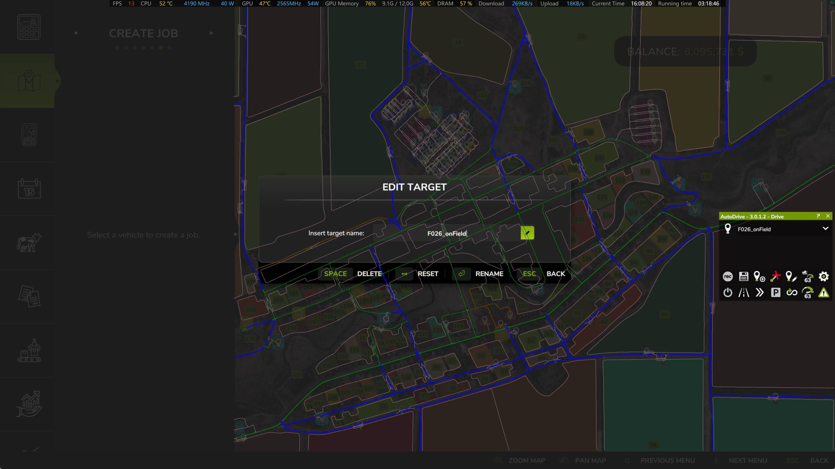Screen dimensions: 835x469
Task: Open the production chains sidebar tab
Action: (29, 350)
